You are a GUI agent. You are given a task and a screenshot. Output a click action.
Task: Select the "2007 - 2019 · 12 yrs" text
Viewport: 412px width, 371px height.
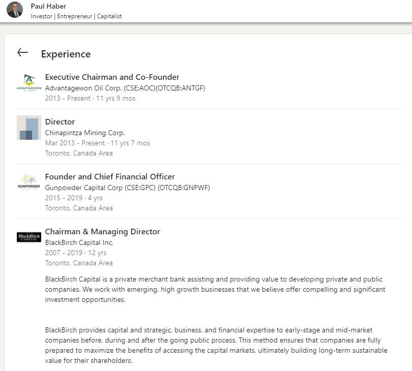(76, 253)
